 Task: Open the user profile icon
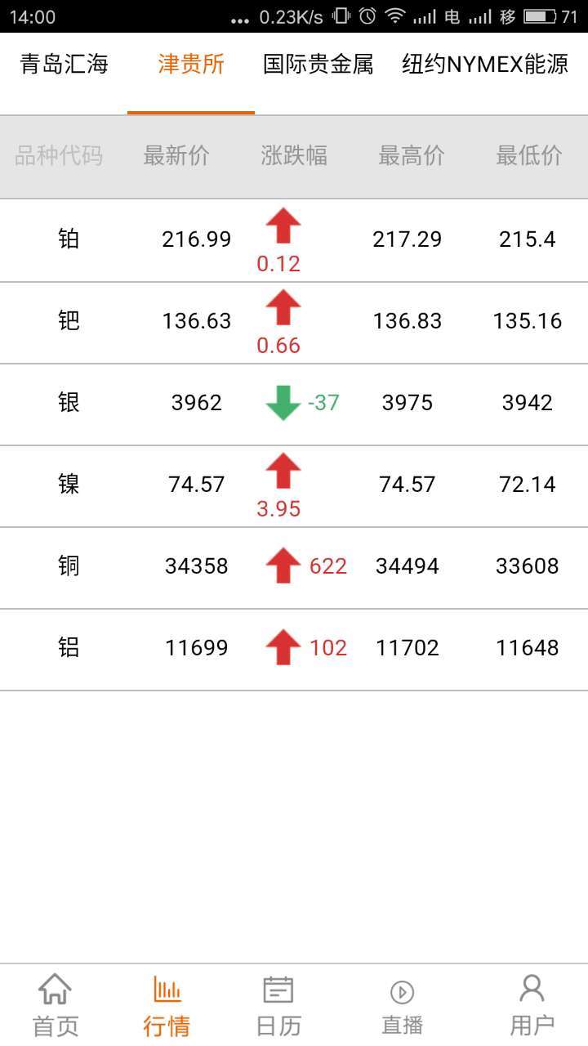point(532,989)
